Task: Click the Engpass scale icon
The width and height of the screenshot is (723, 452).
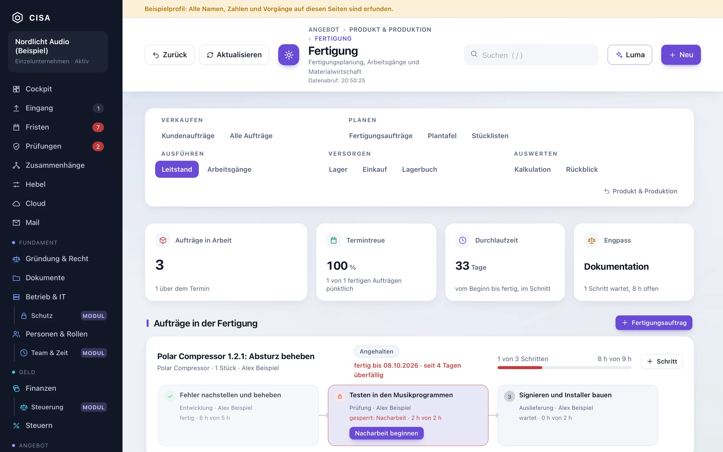Action: (591, 240)
